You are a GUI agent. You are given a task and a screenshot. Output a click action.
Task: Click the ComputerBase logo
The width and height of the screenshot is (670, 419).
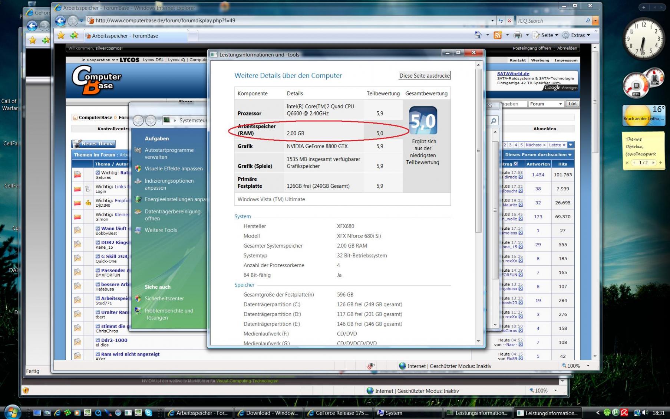(97, 80)
